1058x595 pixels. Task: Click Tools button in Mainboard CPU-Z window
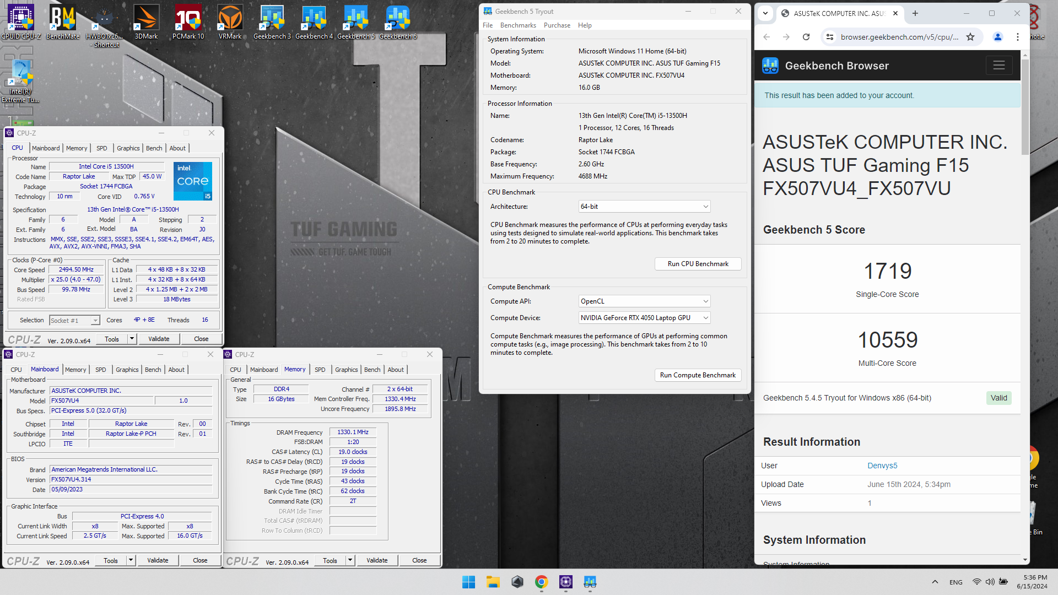[111, 560]
